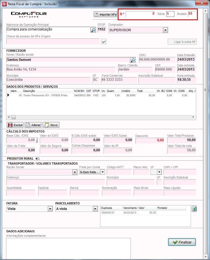Open the transporter Razão Social dropdown
The width and height of the screenshot is (210, 260).
click(75, 172)
